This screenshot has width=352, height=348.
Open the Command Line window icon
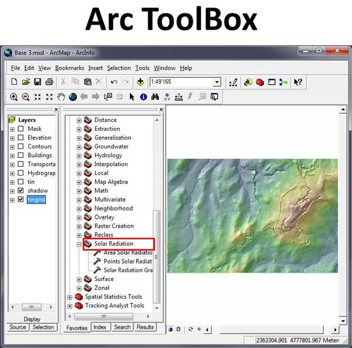click(272, 82)
